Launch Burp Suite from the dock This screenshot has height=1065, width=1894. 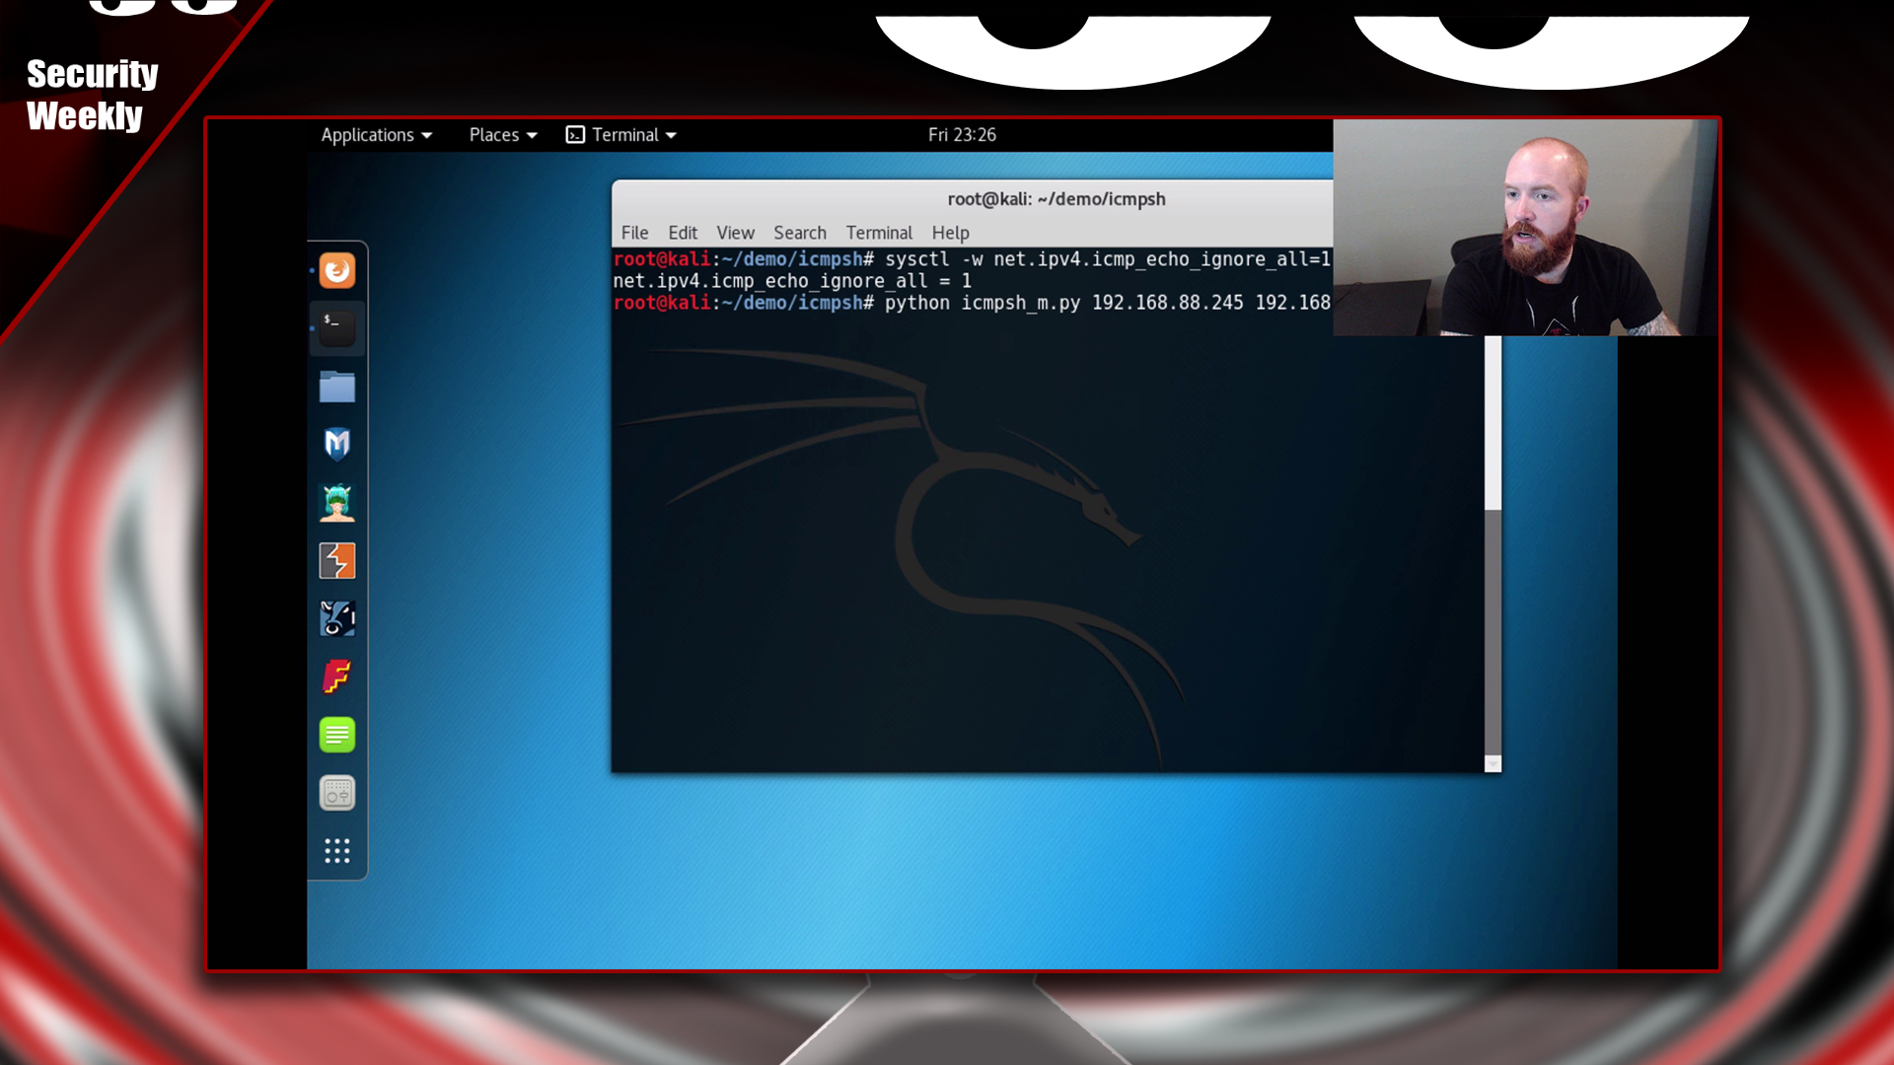(x=336, y=561)
